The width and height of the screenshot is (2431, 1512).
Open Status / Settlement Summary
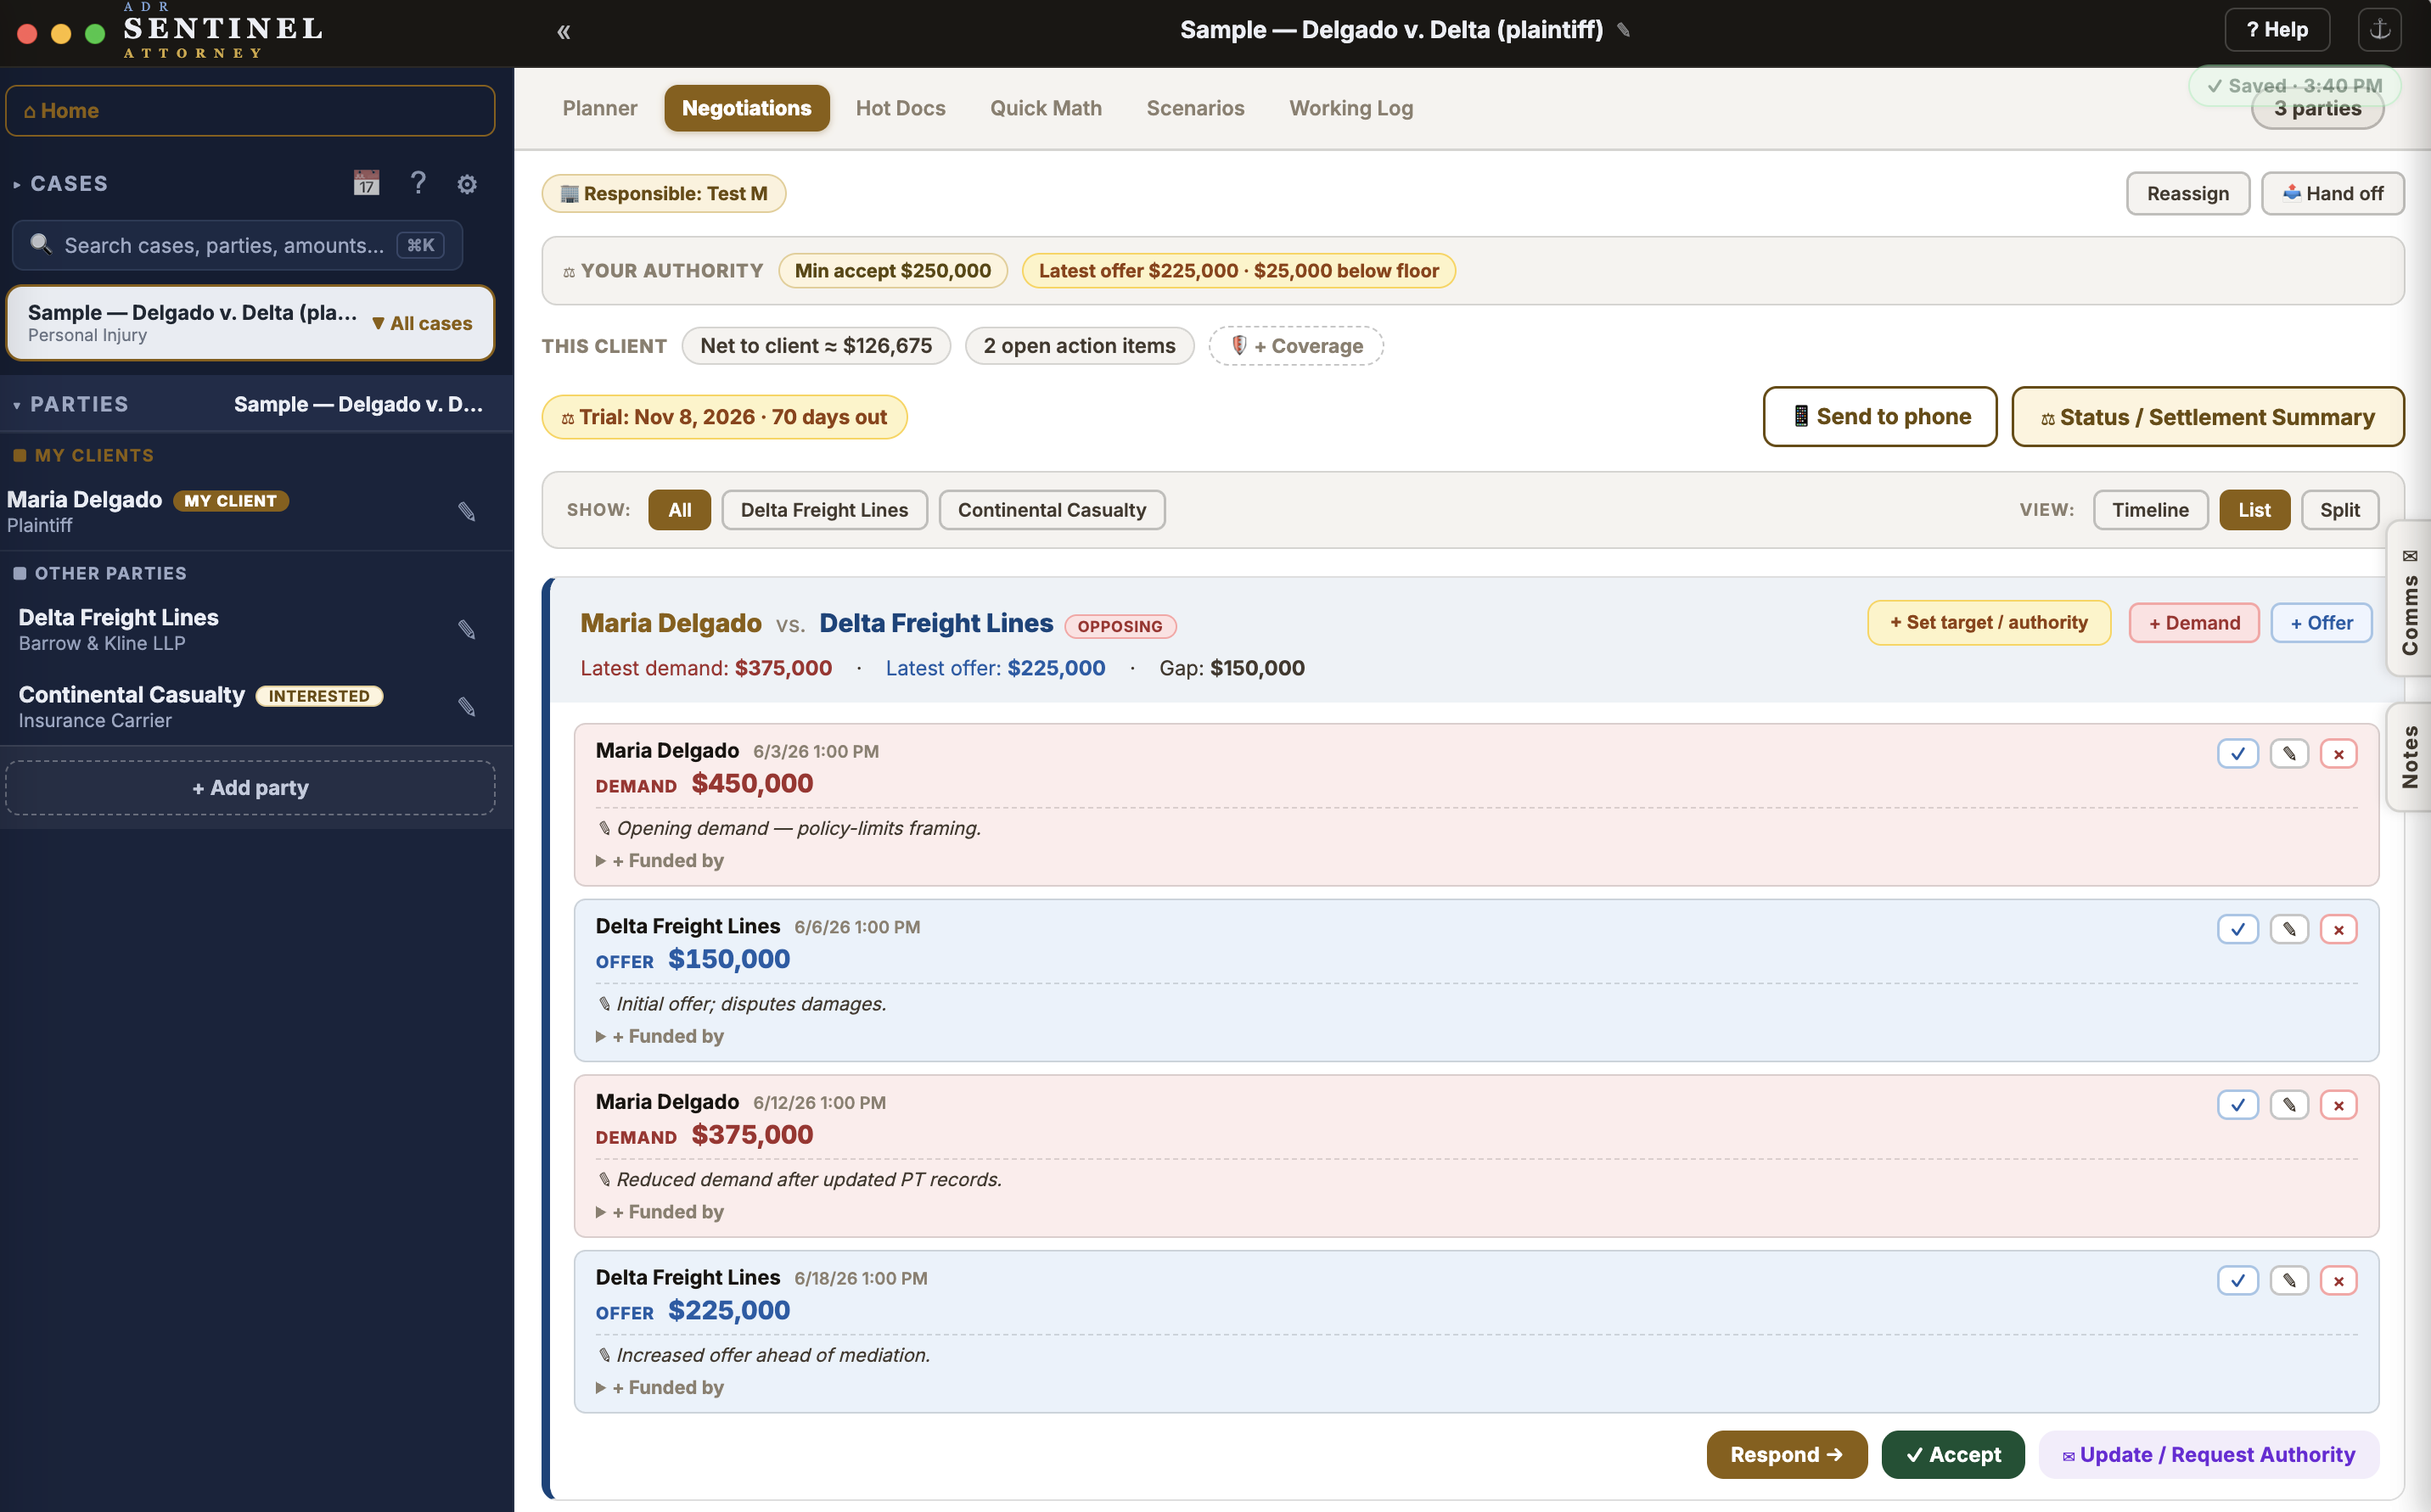click(2207, 417)
